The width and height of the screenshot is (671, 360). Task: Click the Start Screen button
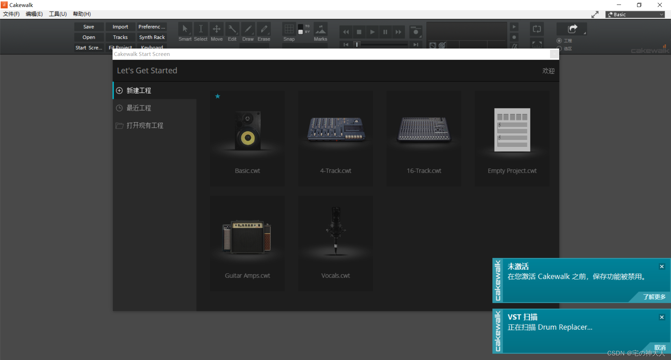coord(89,48)
